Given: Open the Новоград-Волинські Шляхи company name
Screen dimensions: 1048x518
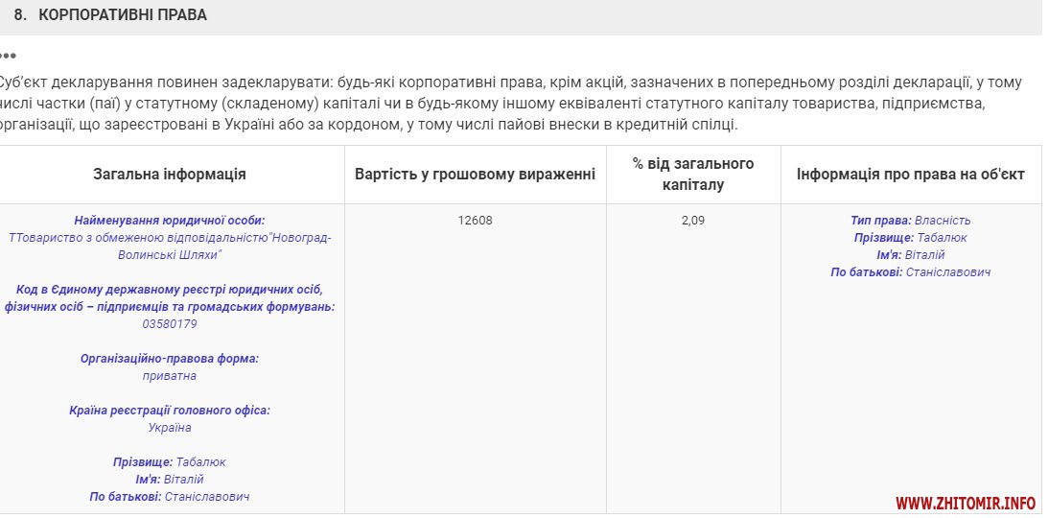Looking at the screenshot, I should (170, 246).
